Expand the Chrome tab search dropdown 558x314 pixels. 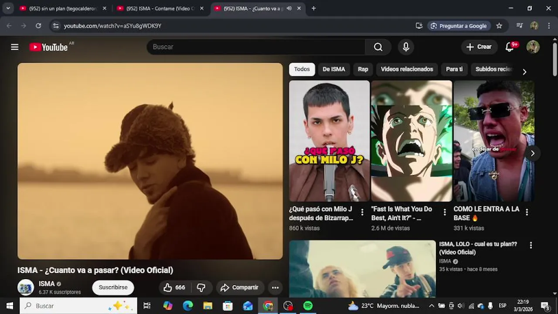8,8
